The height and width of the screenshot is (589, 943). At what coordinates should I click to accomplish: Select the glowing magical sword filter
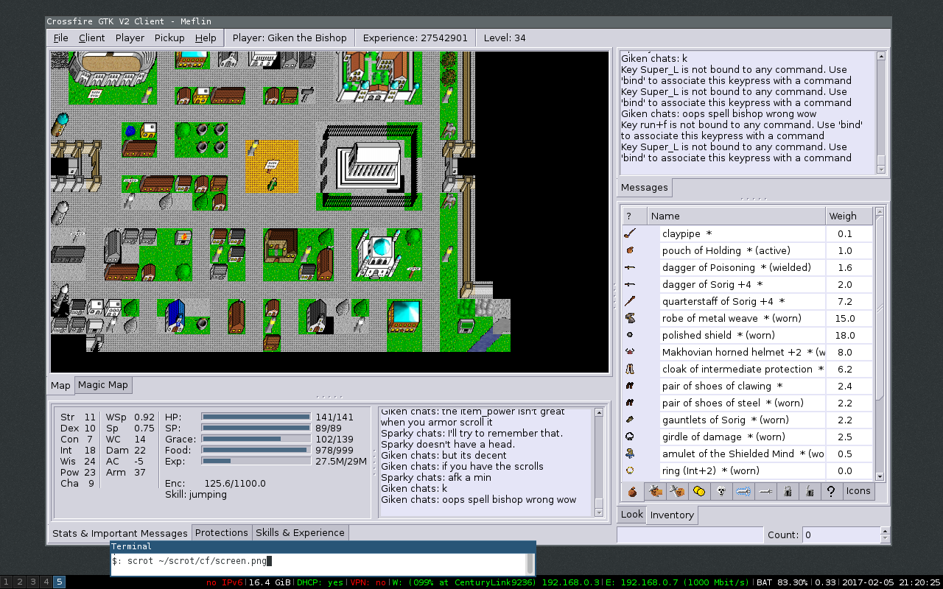(x=743, y=492)
